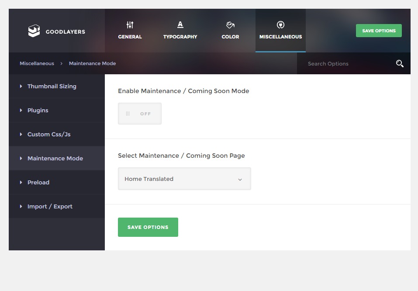The height and width of the screenshot is (291, 418).
Task: Click the GoodLayers logo icon
Action: pyautogui.click(x=34, y=31)
